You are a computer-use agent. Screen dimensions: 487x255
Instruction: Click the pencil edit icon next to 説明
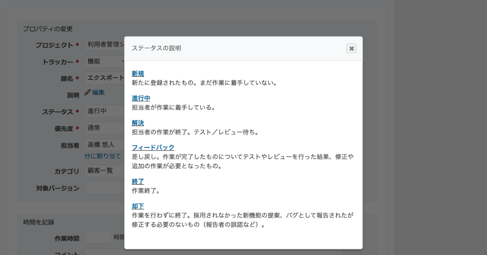[x=87, y=93]
